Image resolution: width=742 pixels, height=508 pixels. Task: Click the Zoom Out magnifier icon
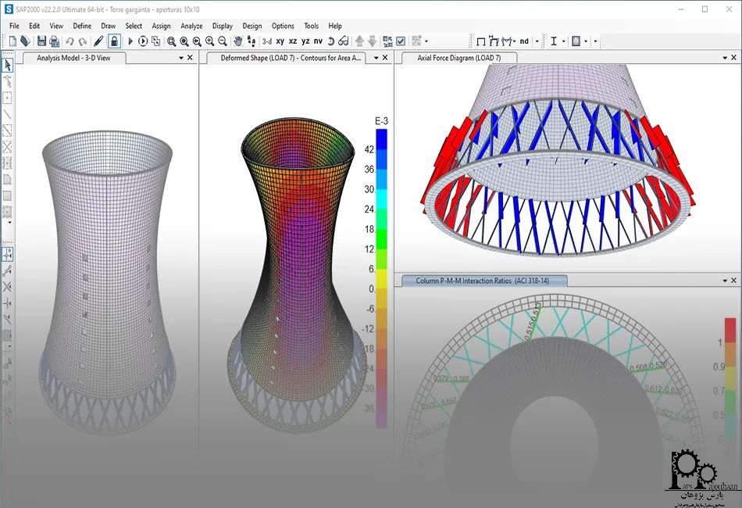coord(223,41)
